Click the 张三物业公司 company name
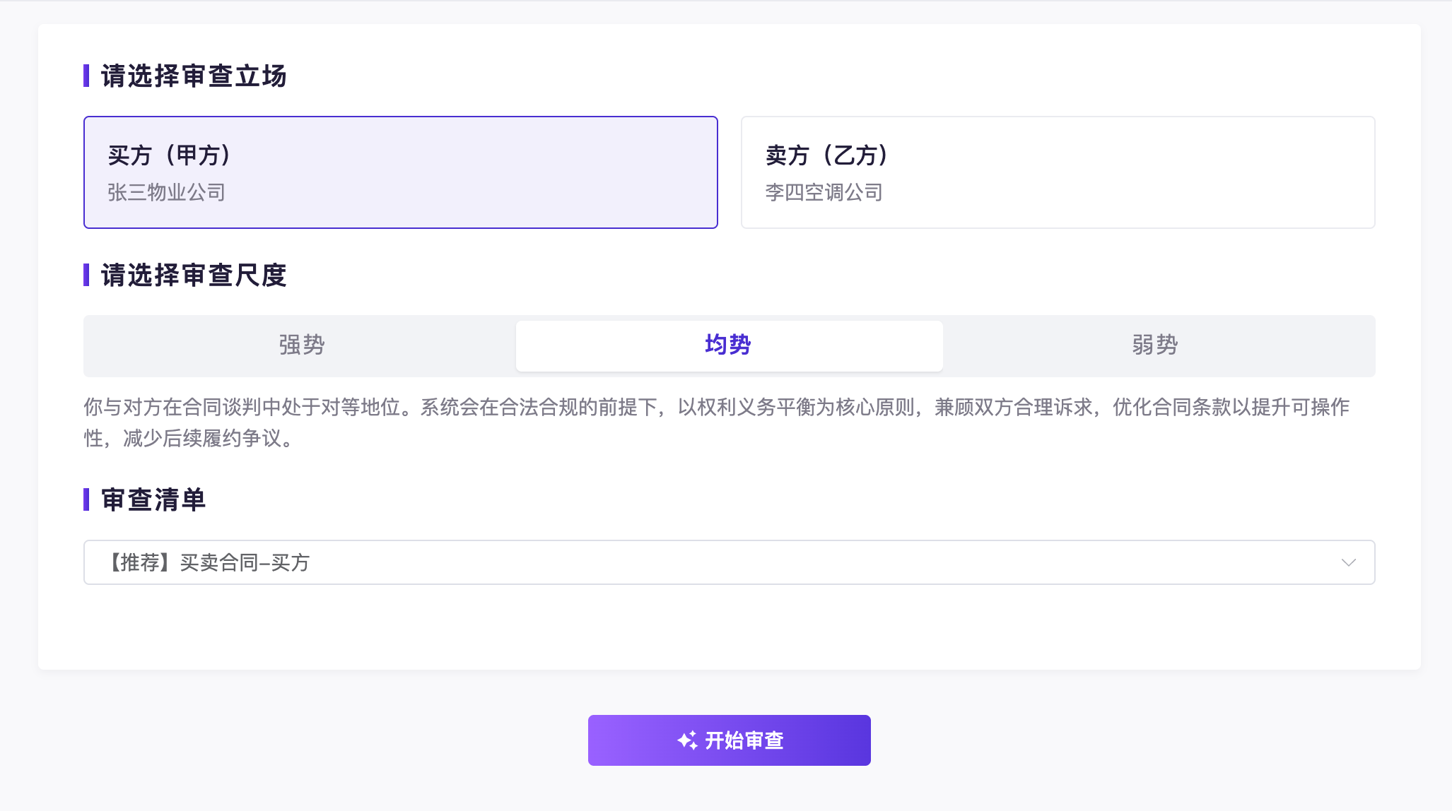This screenshot has width=1452, height=811. click(166, 192)
